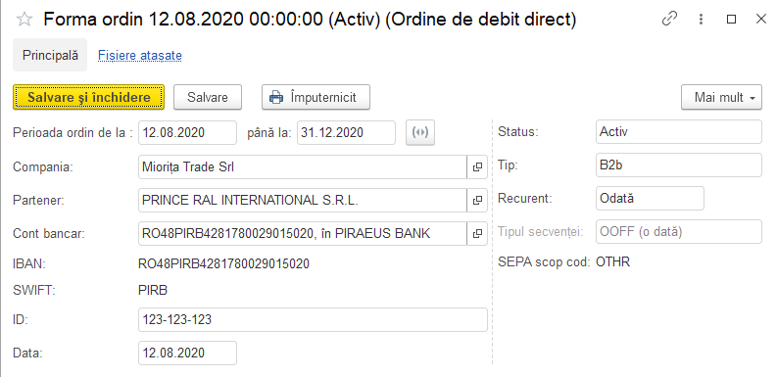
Task: Edit the period start date field
Action: click(187, 132)
